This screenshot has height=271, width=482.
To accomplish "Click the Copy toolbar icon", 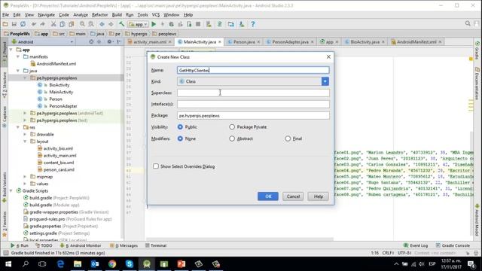I will [63, 24].
